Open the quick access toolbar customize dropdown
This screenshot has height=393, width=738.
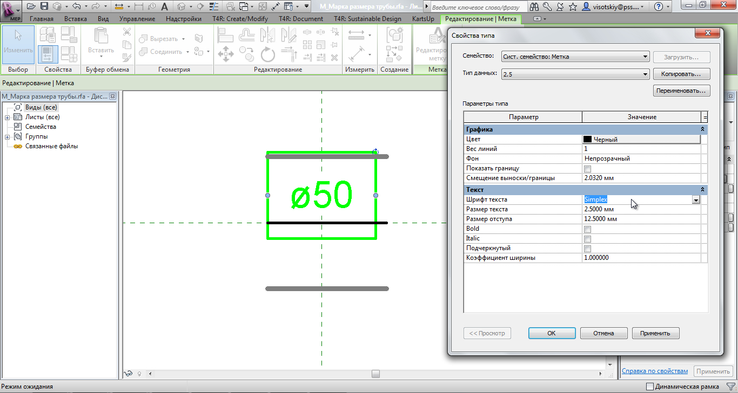click(307, 6)
